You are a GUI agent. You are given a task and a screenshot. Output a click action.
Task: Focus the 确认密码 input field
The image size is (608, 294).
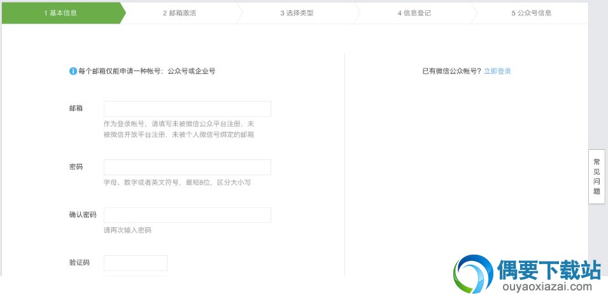[x=187, y=215]
